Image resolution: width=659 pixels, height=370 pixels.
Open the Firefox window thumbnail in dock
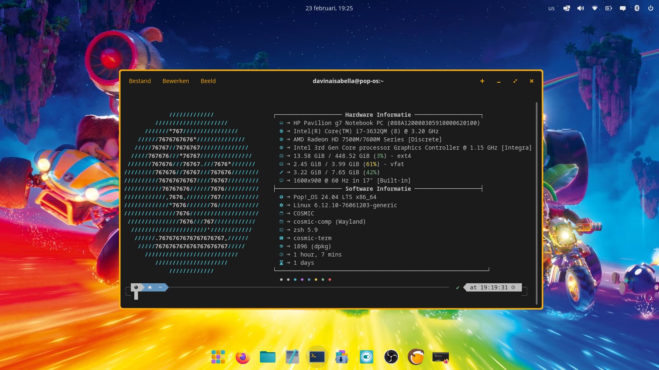click(x=440, y=357)
